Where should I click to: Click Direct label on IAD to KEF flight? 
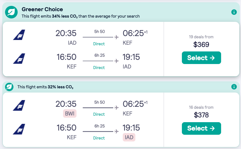[99, 44]
